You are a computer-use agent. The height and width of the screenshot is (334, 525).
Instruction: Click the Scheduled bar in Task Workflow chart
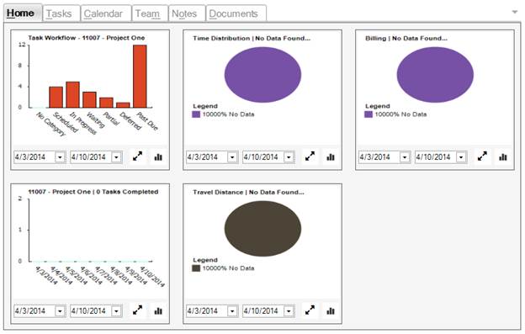click(56, 98)
